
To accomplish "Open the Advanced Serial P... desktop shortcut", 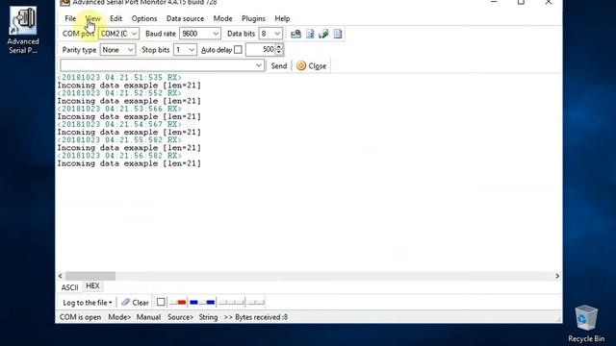I will click(23, 30).
